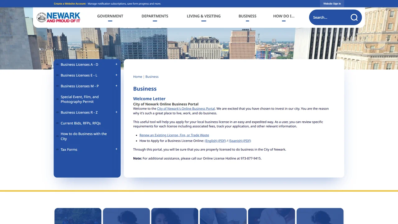Open Business Licenses E - L page
Image resolution: width=398 pixels, height=224 pixels.
pos(79,75)
